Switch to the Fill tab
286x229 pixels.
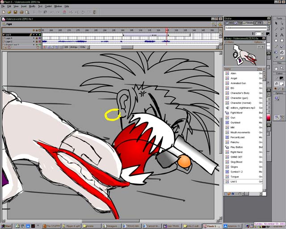[259, 23]
